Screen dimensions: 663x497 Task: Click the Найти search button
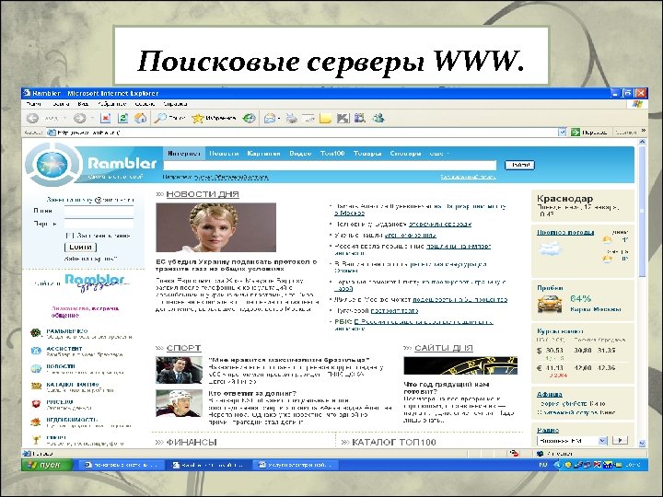[519, 166]
